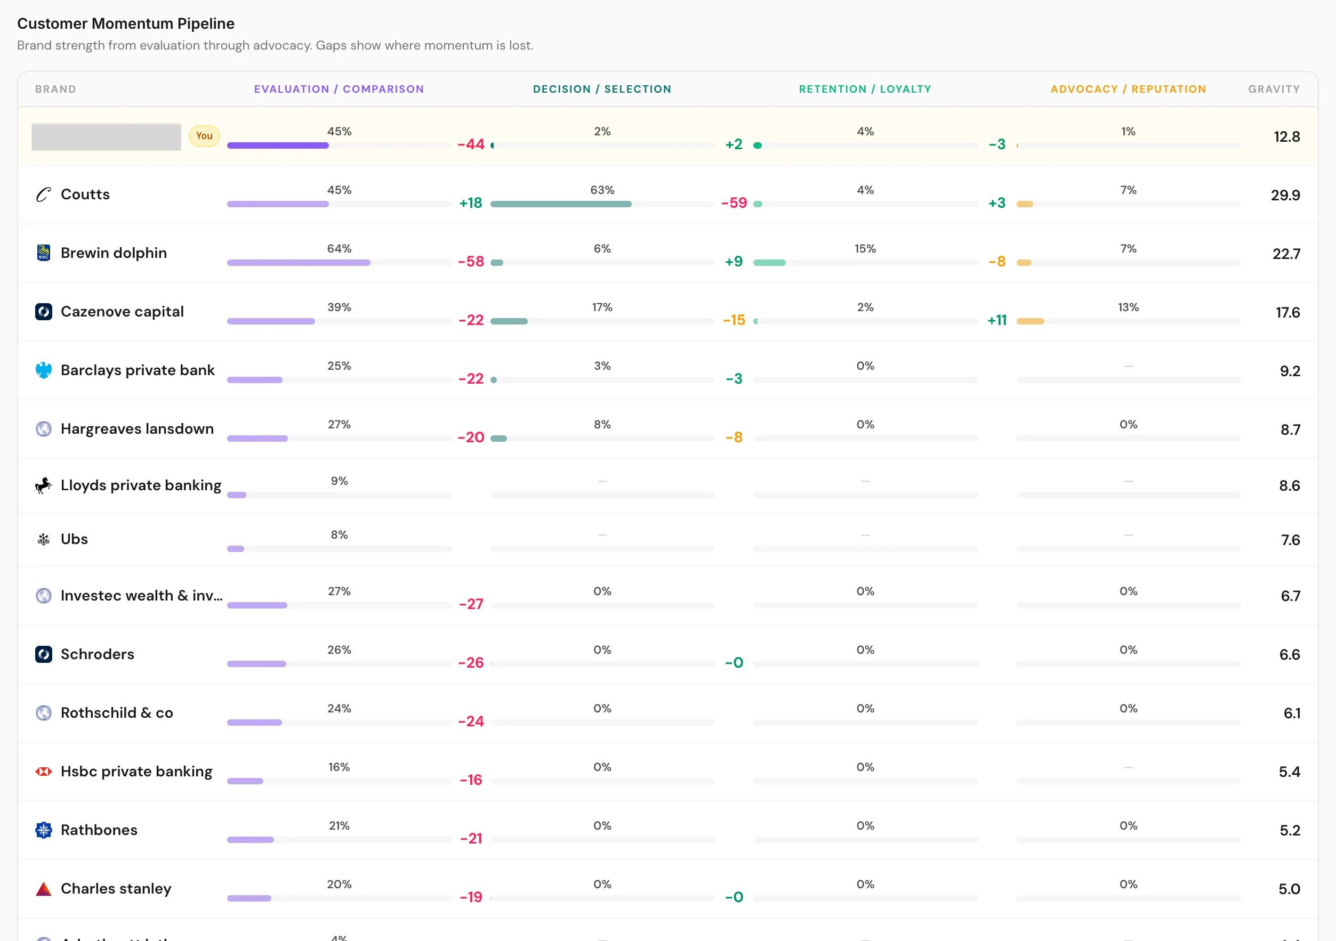Viewport: 1336px width, 941px height.
Task: Click the Schroders logo icon
Action: [x=44, y=654]
